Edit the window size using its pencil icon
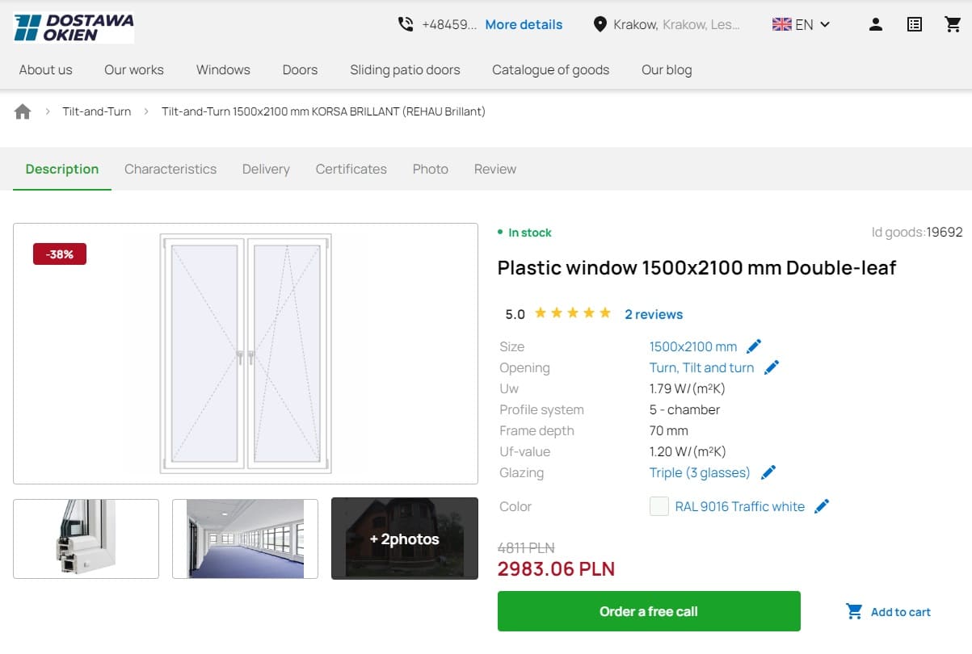This screenshot has height=654, width=972. 754,346
